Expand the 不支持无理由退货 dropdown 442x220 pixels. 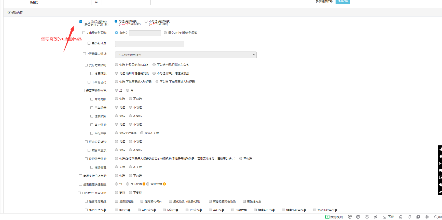pyautogui.click(x=186, y=55)
